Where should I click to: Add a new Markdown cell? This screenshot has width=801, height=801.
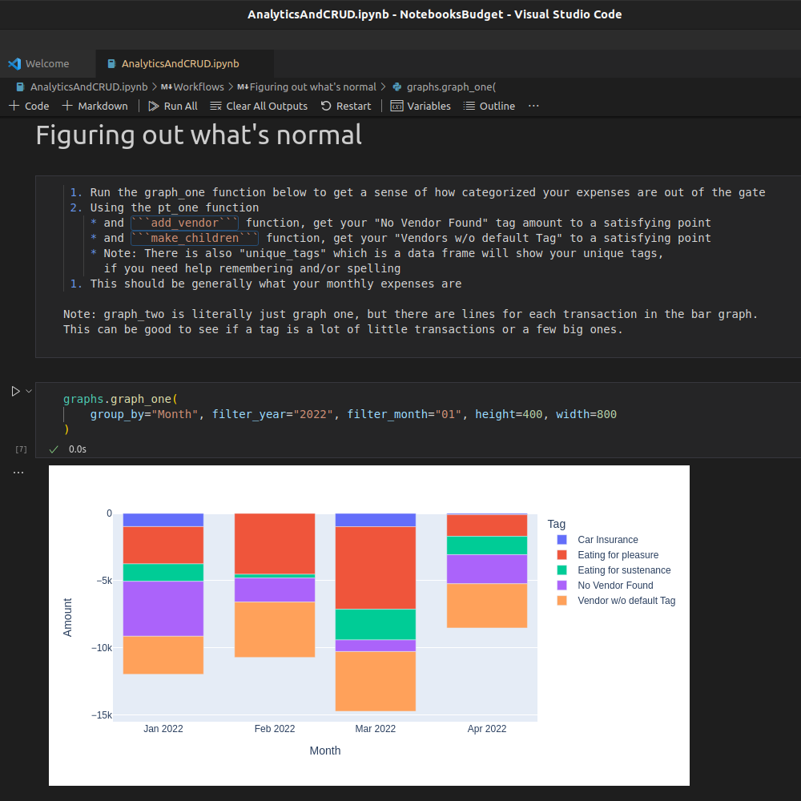(95, 107)
